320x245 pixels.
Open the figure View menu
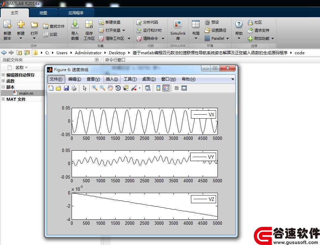click(x=93, y=79)
